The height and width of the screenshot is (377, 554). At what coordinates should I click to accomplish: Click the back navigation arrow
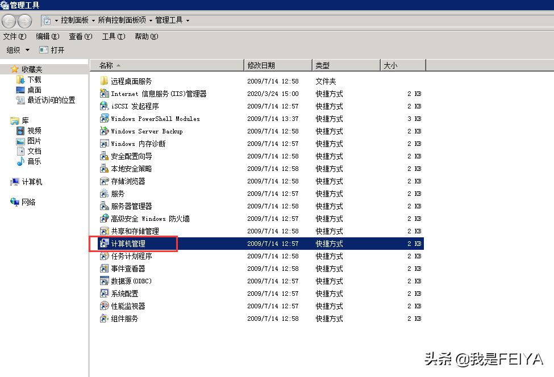[9, 19]
